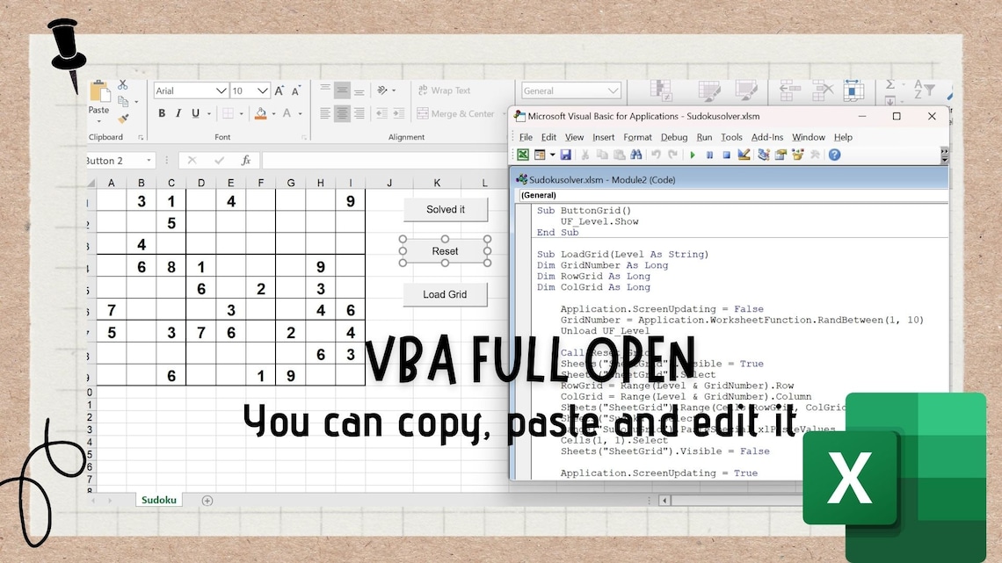
Task: Click the VBA Help question mark icon
Action: 833,155
